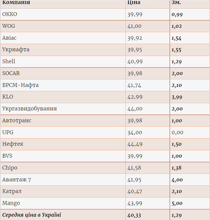
Task: Click the Зм. column header
Action: (x=176, y=3)
